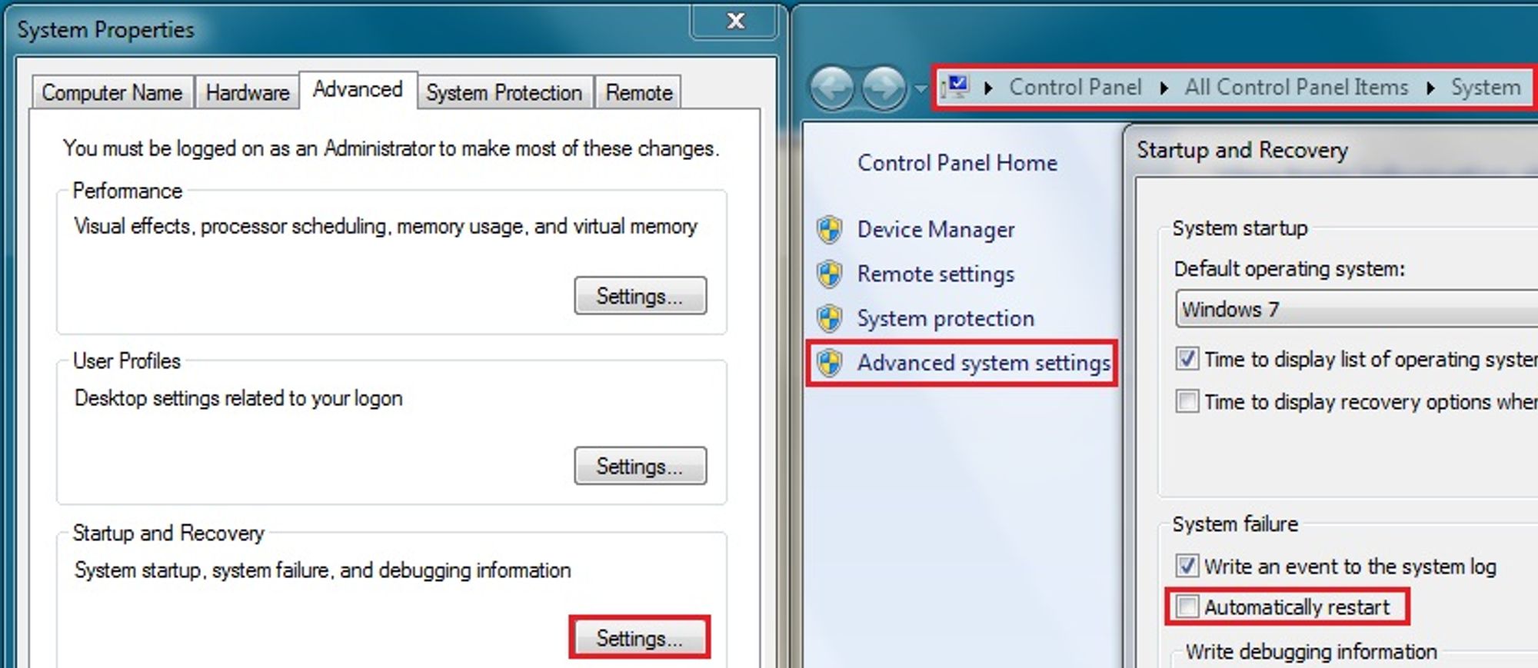
Task: Open Startup and Recovery Settings button
Action: click(640, 637)
